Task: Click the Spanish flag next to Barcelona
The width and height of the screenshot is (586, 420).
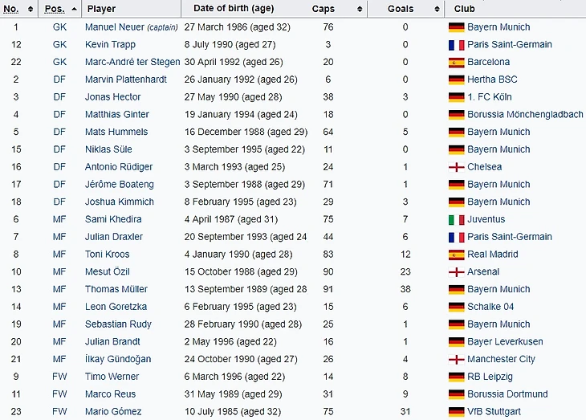Action: tap(456, 63)
